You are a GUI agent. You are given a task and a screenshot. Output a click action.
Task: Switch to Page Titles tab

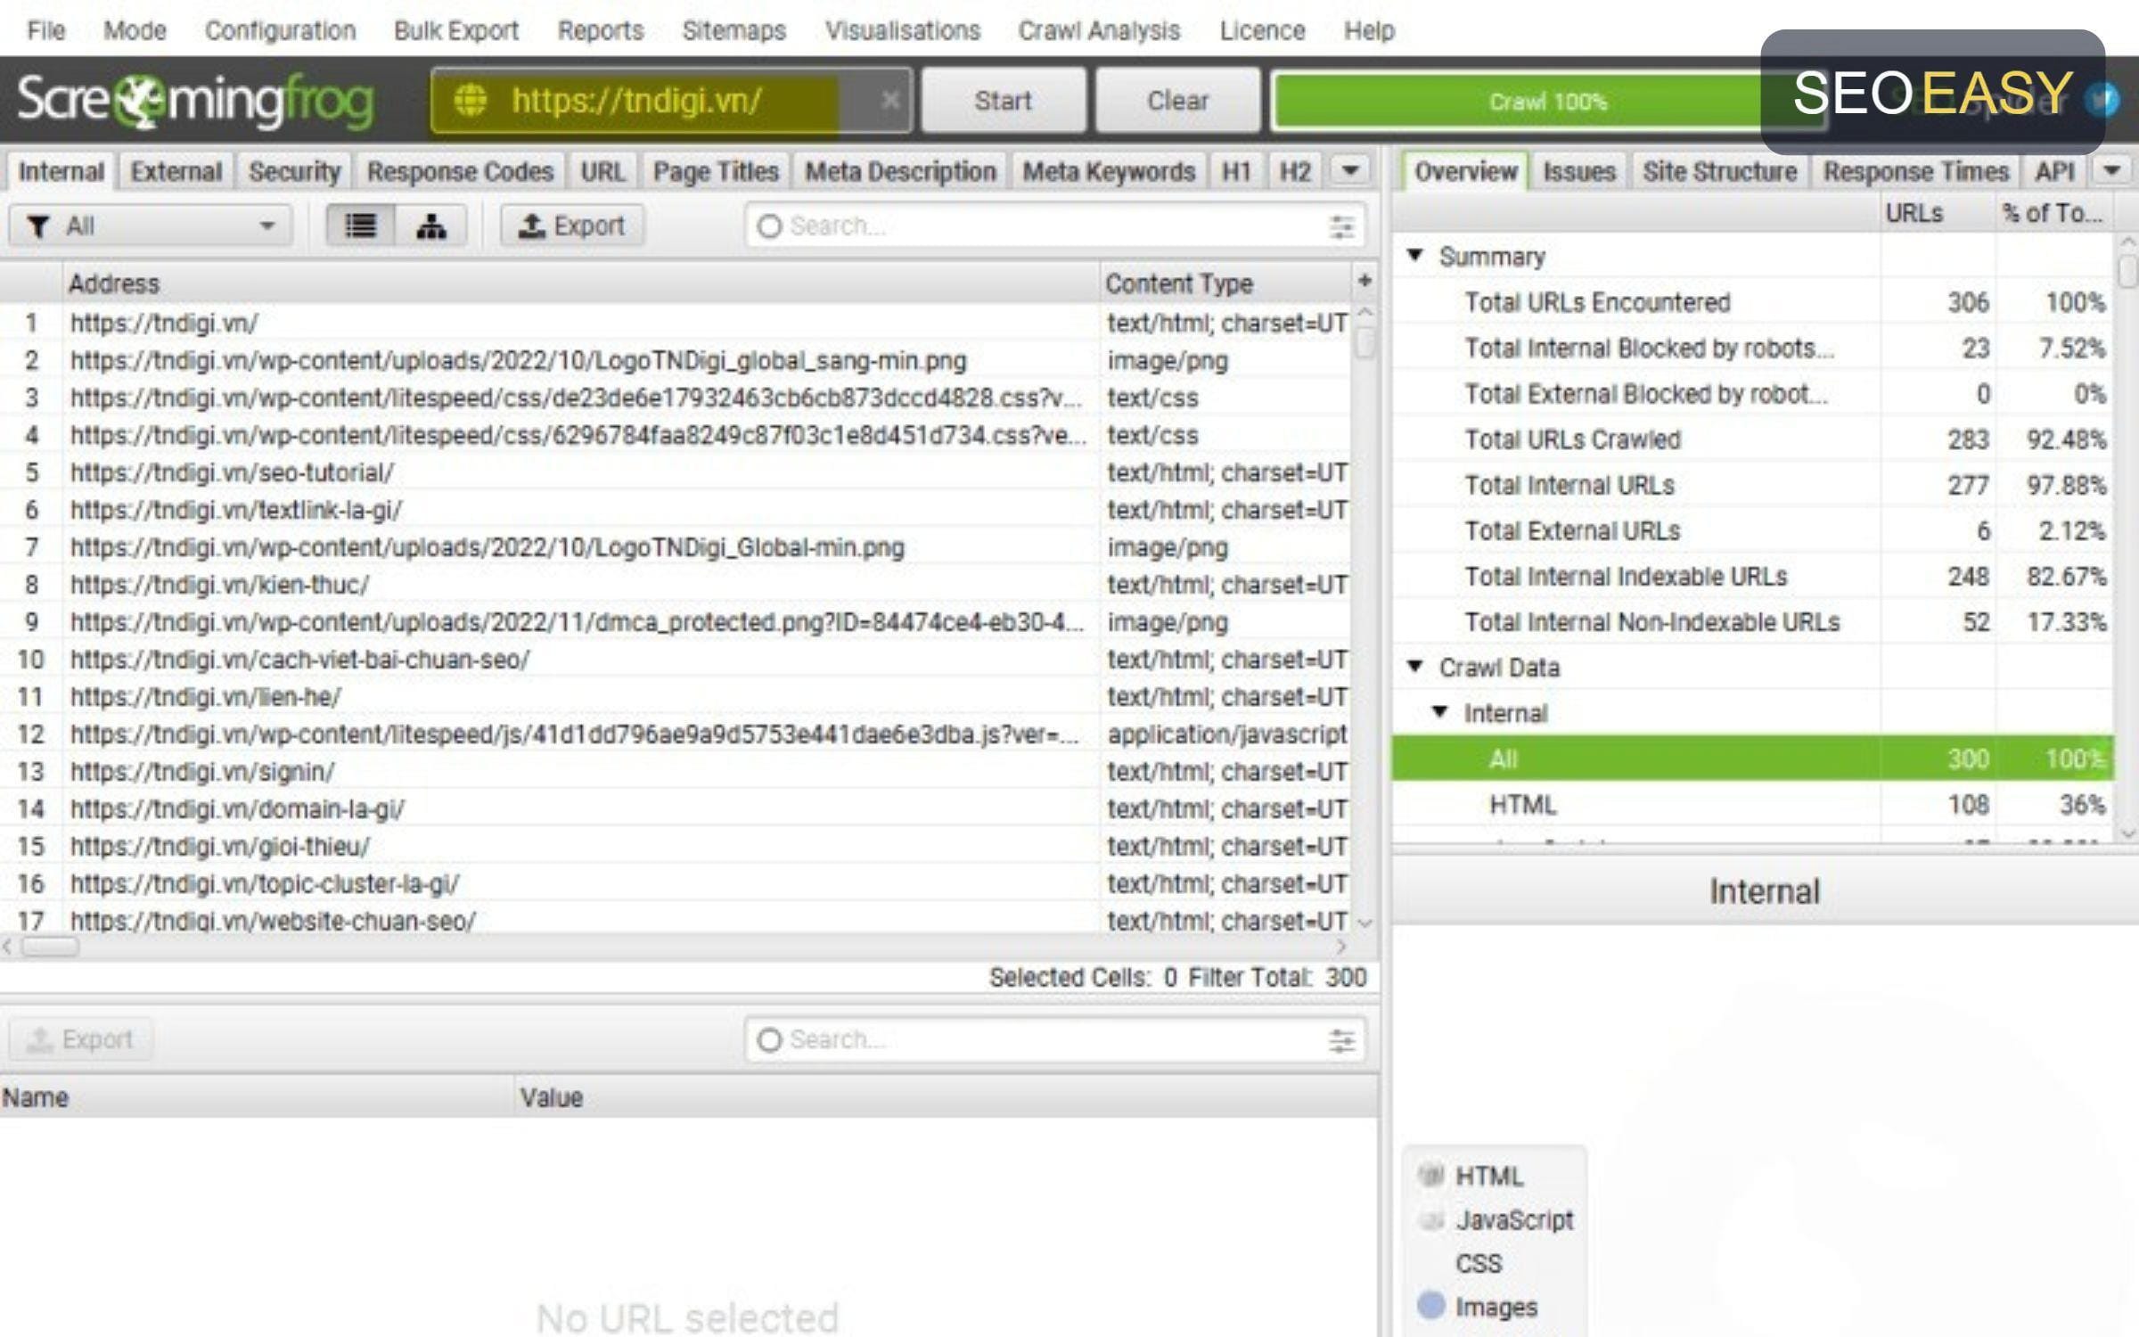716,171
